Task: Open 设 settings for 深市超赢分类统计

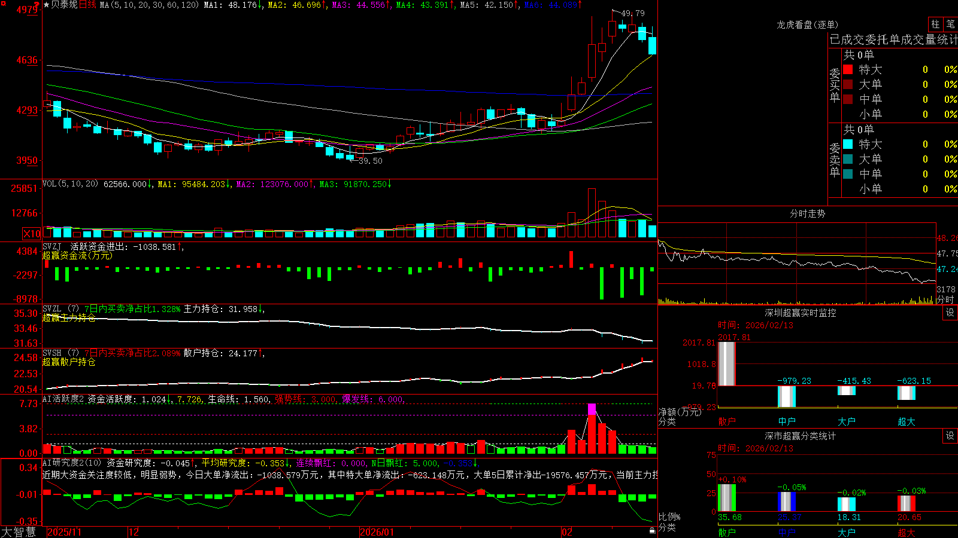Action: [x=950, y=436]
